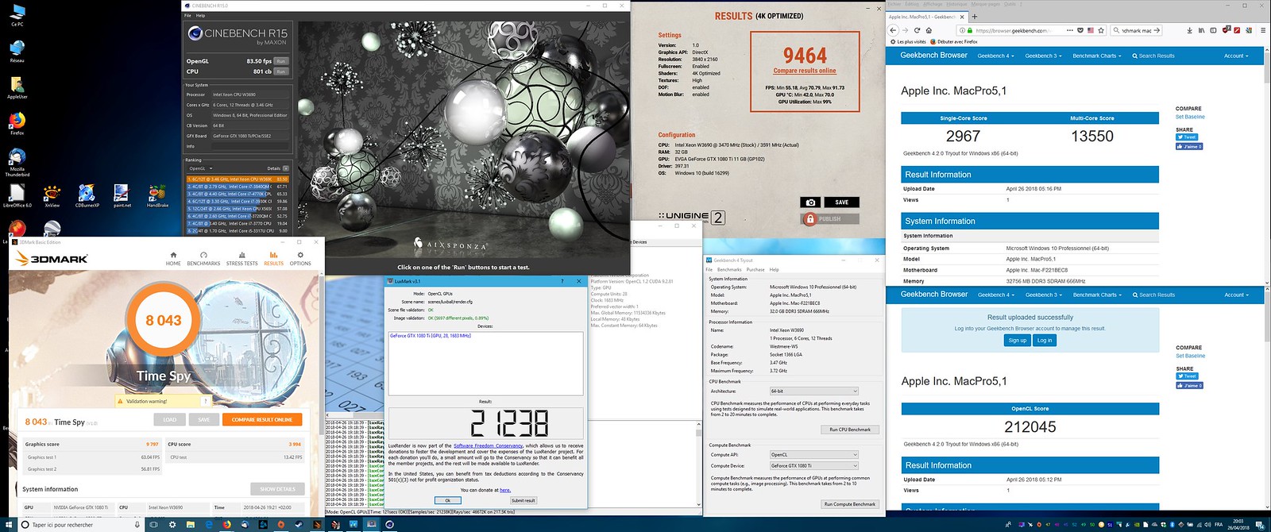
Task: Open Purchase menu in Geekbench 4 Tryout
Action: pyautogui.click(x=755, y=269)
